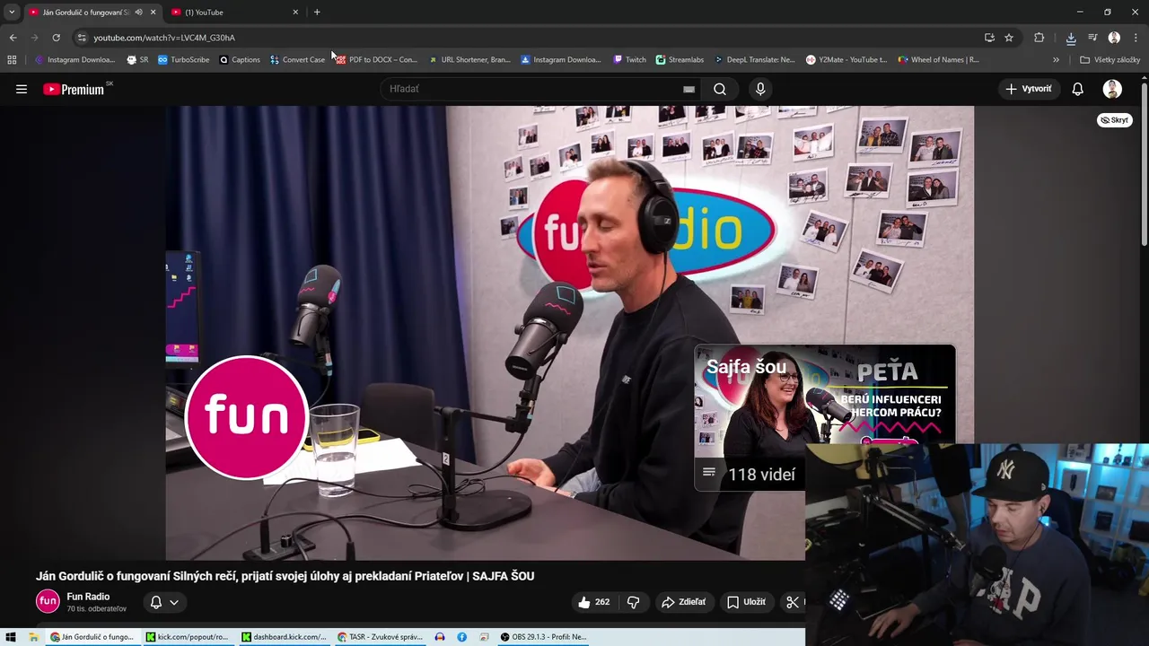Open the URL Shortener bookmark
This screenshot has height=646, width=1149.
pyautogui.click(x=469, y=60)
